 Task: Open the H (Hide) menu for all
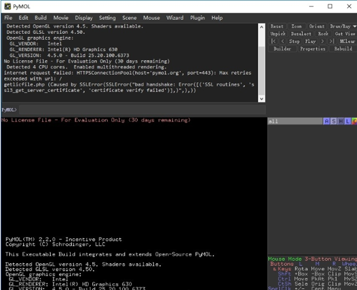click(x=341, y=121)
